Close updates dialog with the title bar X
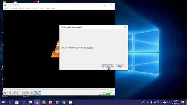This screenshot has width=187, height=105. click(125, 27)
